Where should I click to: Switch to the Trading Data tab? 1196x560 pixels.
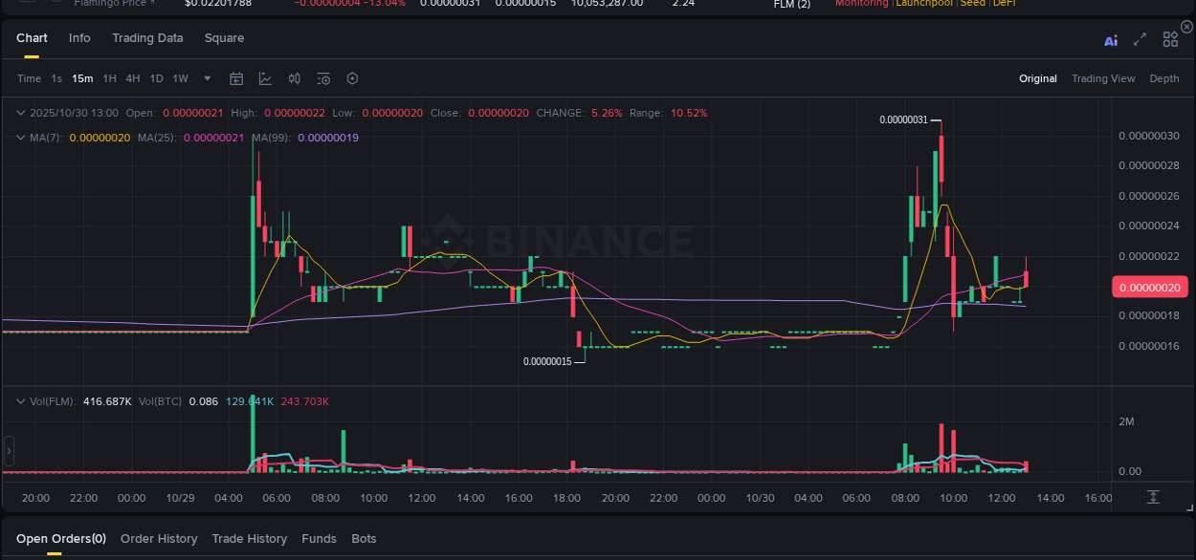pyautogui.click(x=147, y=38)
